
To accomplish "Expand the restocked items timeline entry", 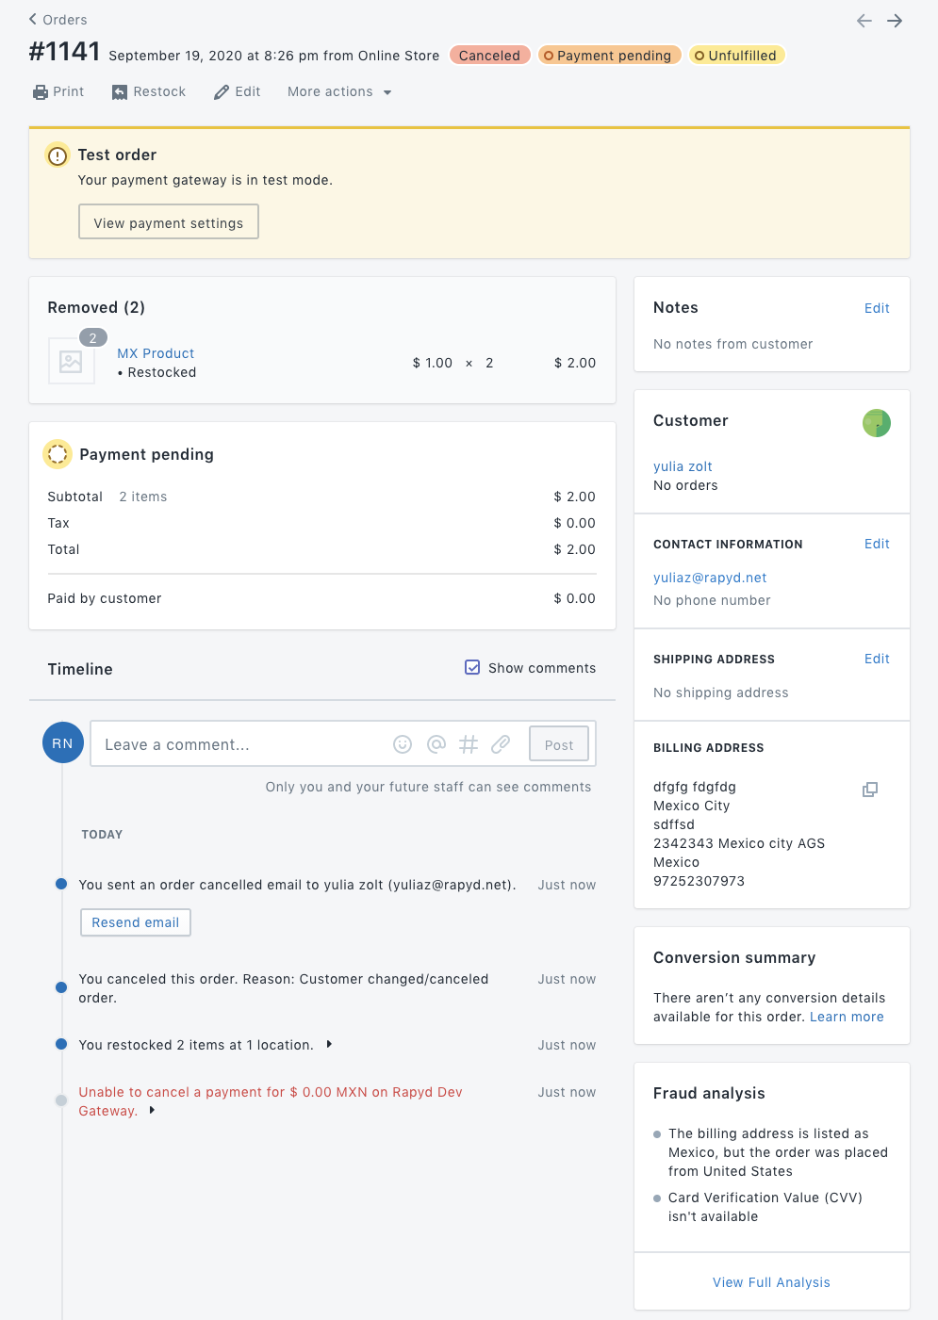I will click(329, 1044).
